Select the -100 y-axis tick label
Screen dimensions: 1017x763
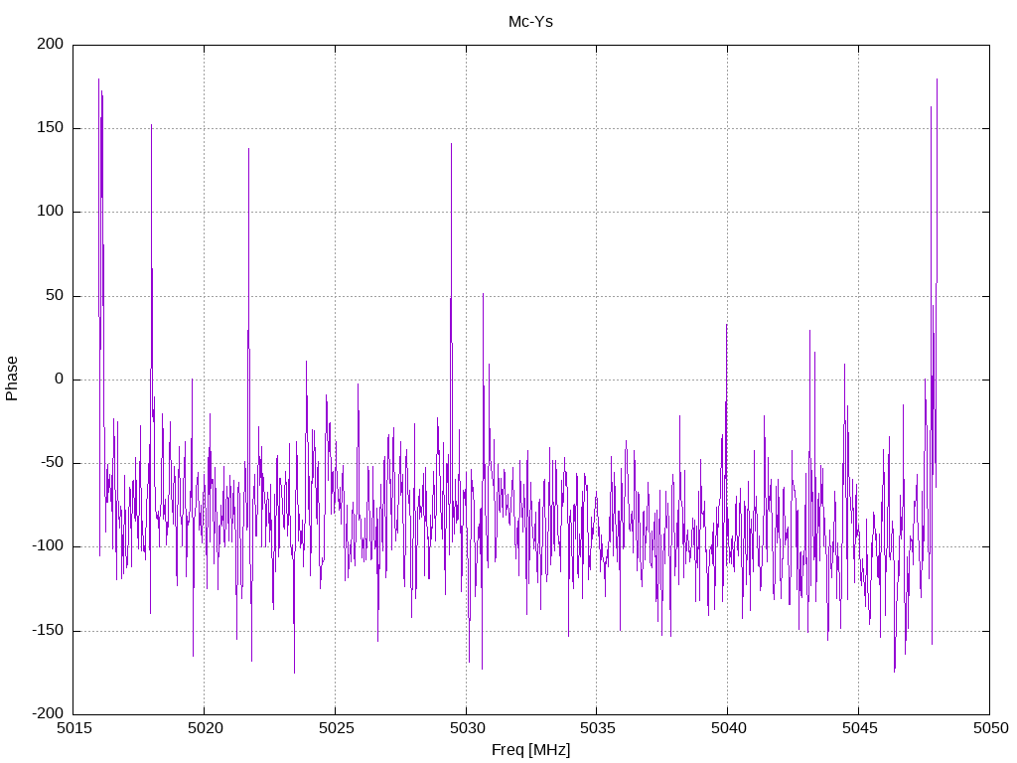48,546
